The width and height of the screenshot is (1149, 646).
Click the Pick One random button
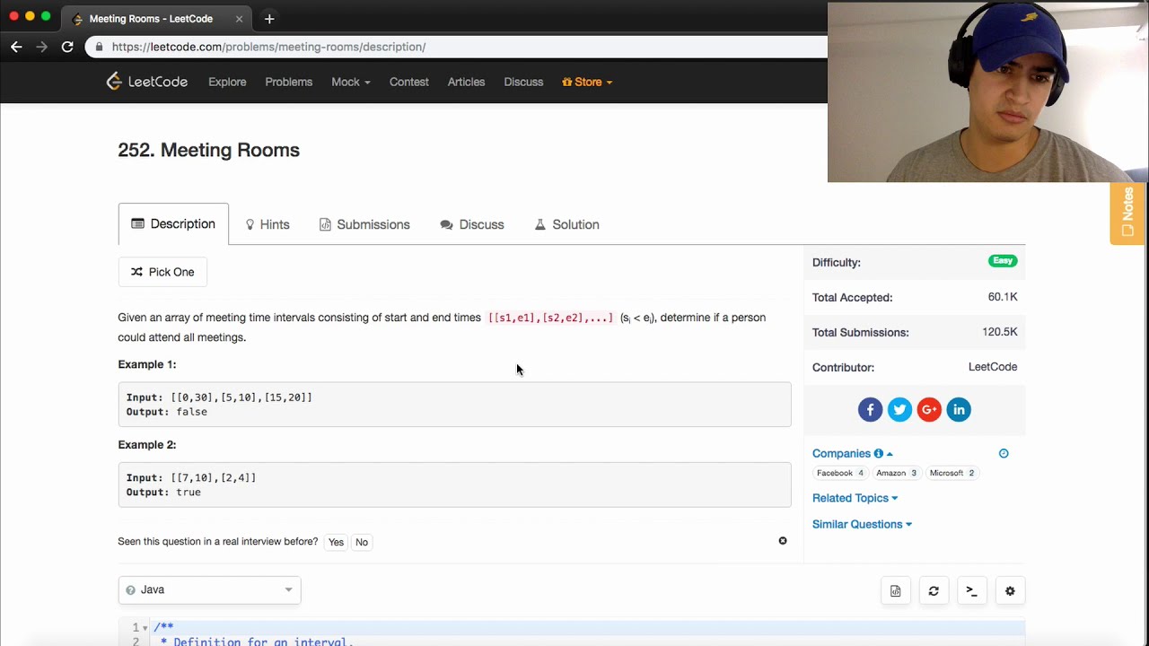point(162,272)
